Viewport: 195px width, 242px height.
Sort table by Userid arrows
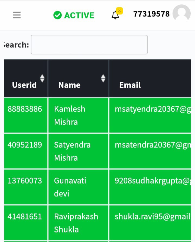[x=42, y=78]
